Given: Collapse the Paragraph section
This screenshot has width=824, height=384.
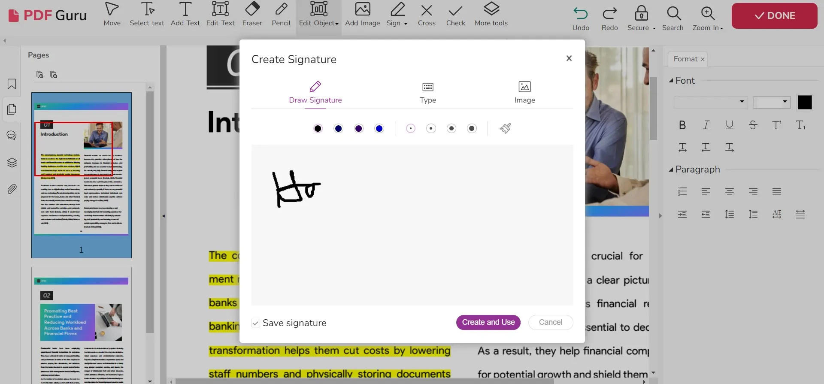Looking at the screenshot, I should pos(671,169).
